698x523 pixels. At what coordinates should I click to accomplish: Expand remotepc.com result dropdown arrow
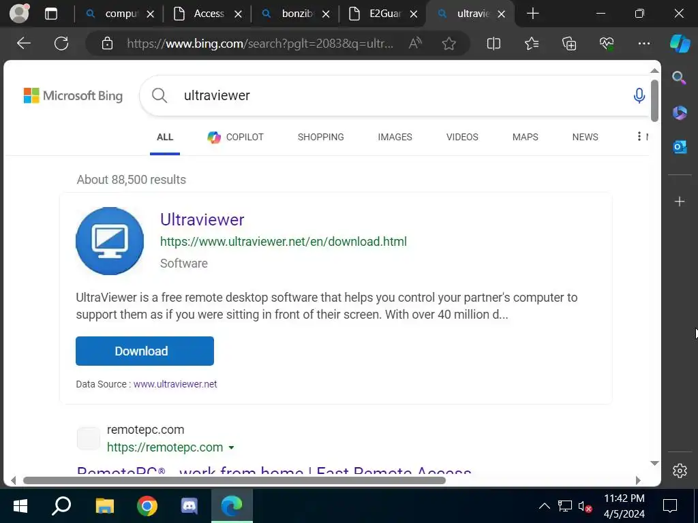(232, 448)
